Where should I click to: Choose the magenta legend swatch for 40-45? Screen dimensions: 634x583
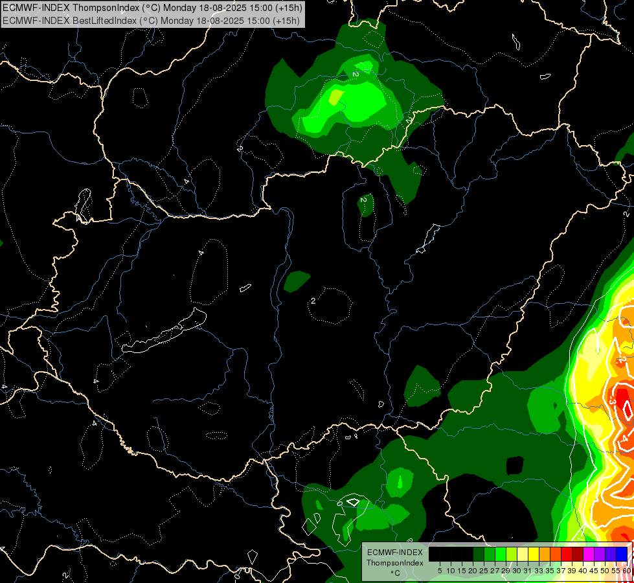coord(589,554)
